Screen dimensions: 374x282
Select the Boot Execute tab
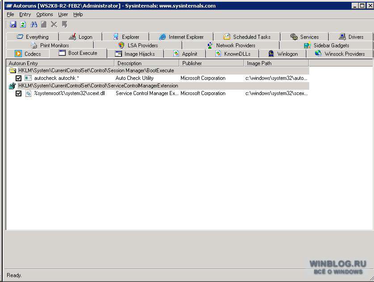point(78,53)
